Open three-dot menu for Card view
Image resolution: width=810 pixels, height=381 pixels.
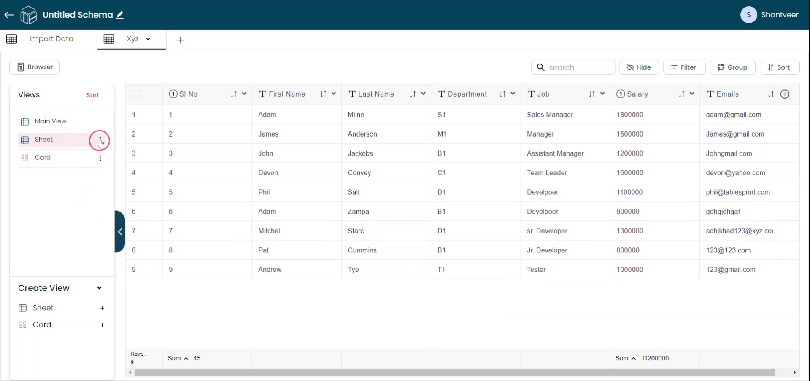point(100,158)
